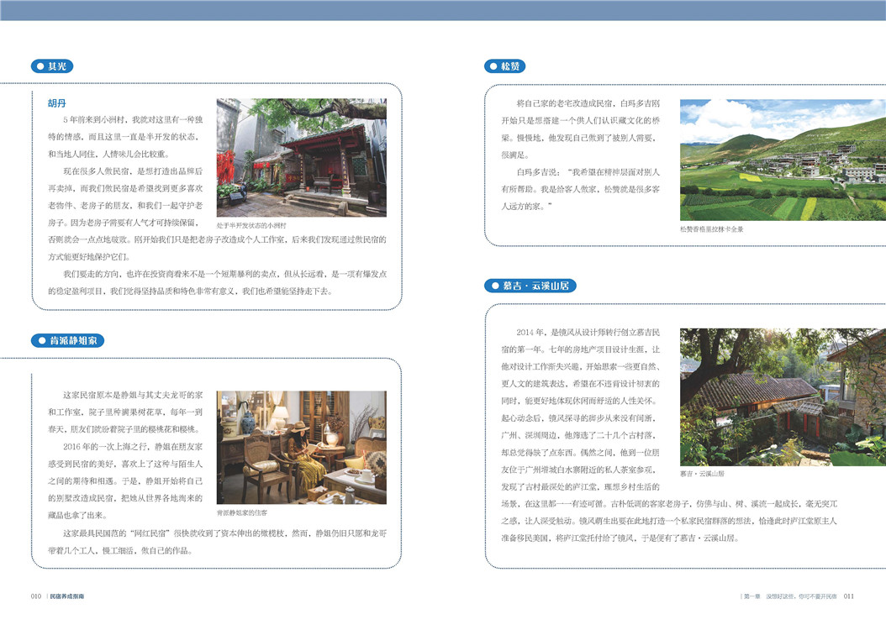The height and width of the screenshot is (630, 886).
Task: Click the footer book title 民宿养成指南
Action: (x=66, y=596)
